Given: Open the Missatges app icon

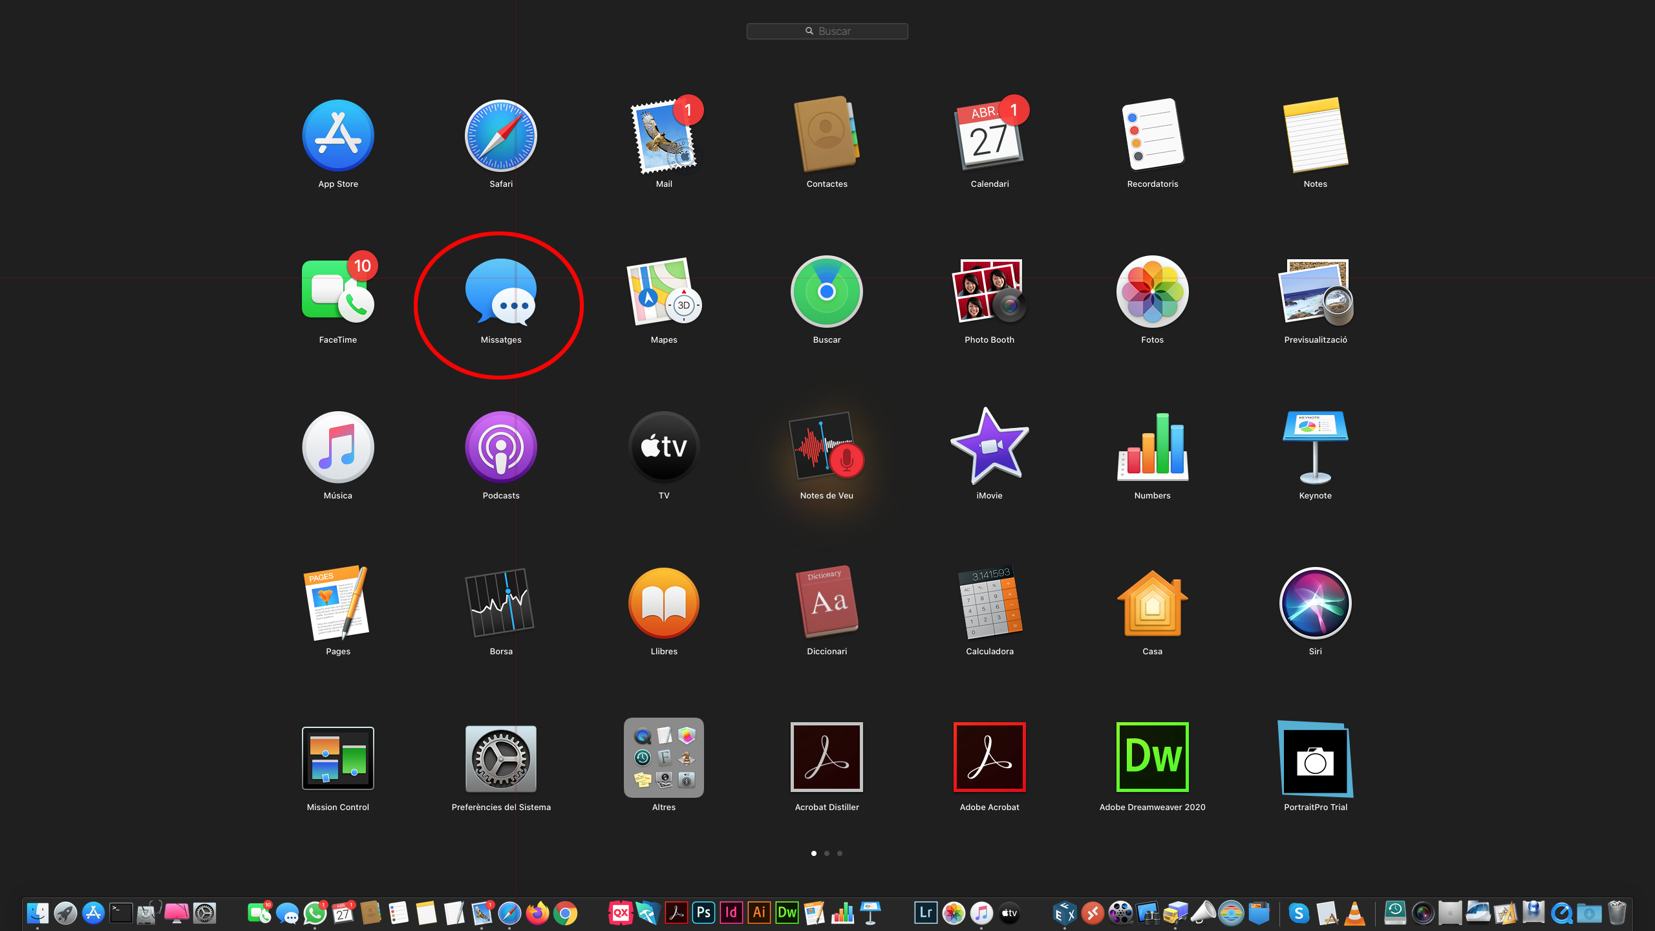Looking at the screenshot, I should pos(500,293).
